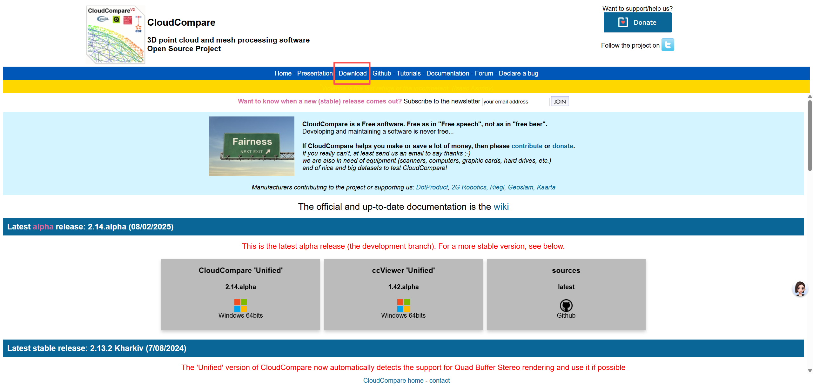Click the Github text under sources latest
Image resolution: width=813 pixels, height=390 pixels.
click(x=566, y=315)
